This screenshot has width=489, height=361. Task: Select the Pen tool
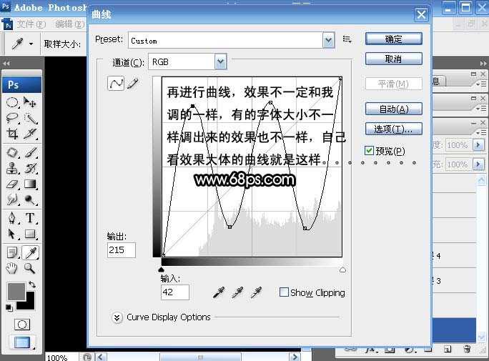pos(12,218)
